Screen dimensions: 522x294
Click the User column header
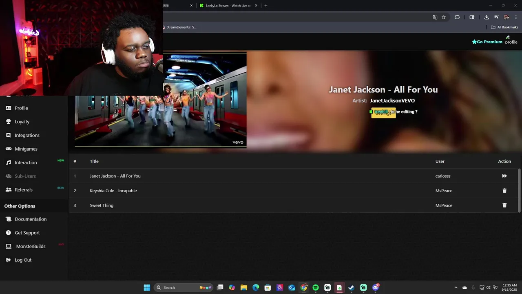pyautogui.click(x=440, y=161)
